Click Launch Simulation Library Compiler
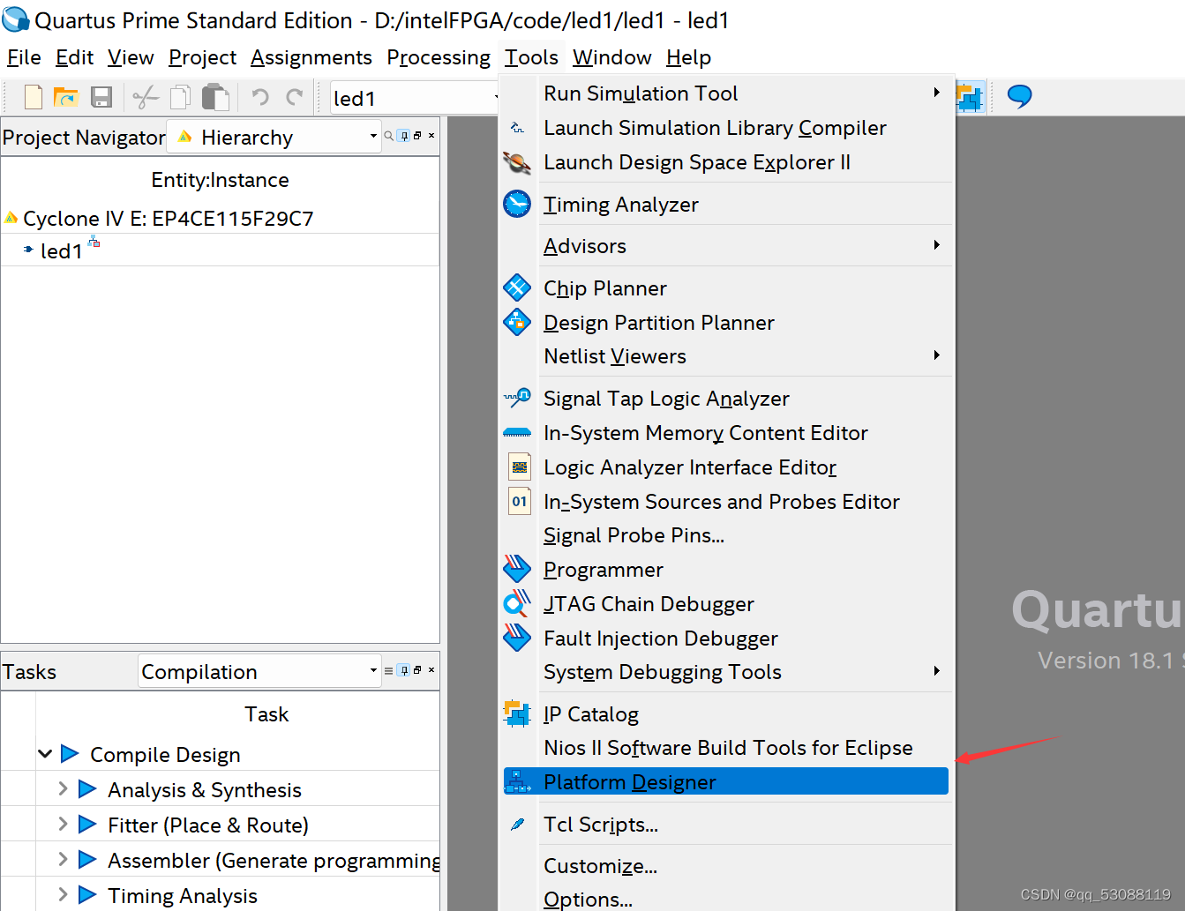This screenshot has height=911, width=1185. 725,128
